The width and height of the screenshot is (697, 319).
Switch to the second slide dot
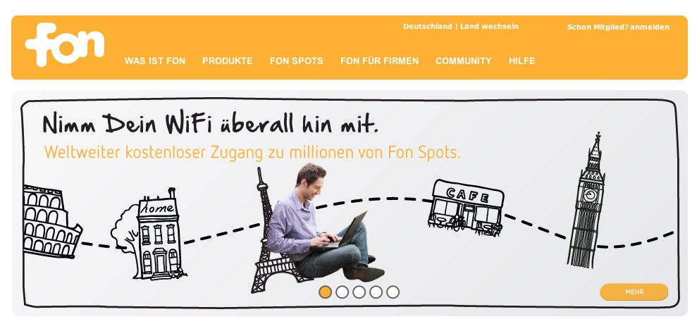coord(343,292)
